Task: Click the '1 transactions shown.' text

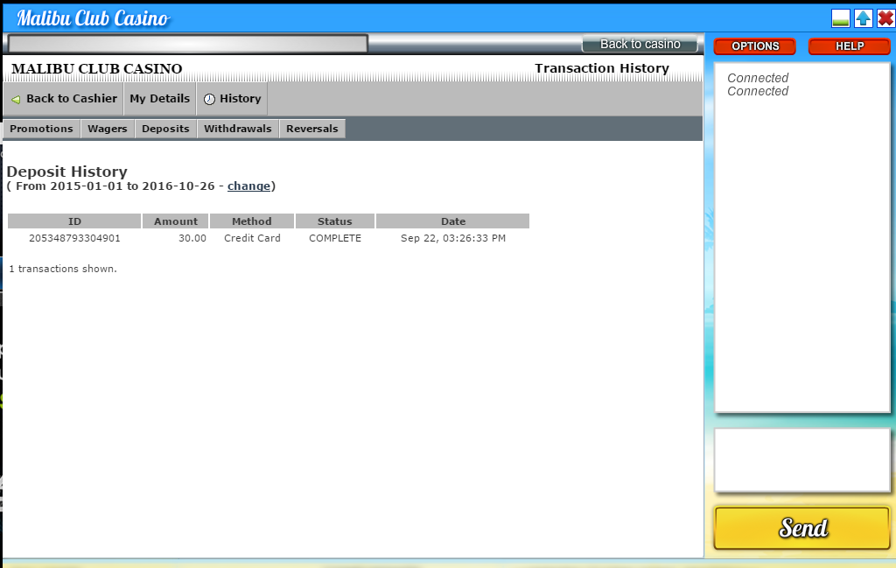Action: click(x=63, y=269)
